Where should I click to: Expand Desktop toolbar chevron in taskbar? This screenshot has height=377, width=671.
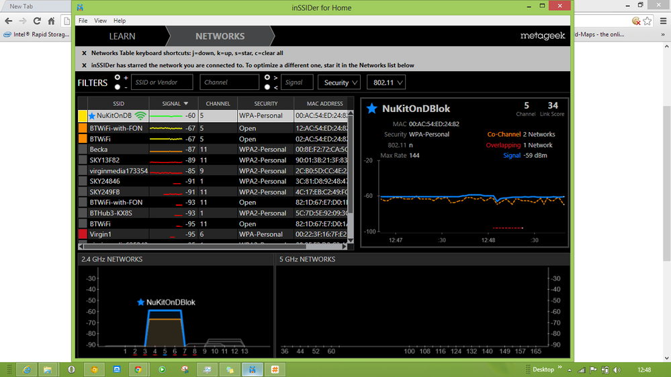tap(560, 367)
